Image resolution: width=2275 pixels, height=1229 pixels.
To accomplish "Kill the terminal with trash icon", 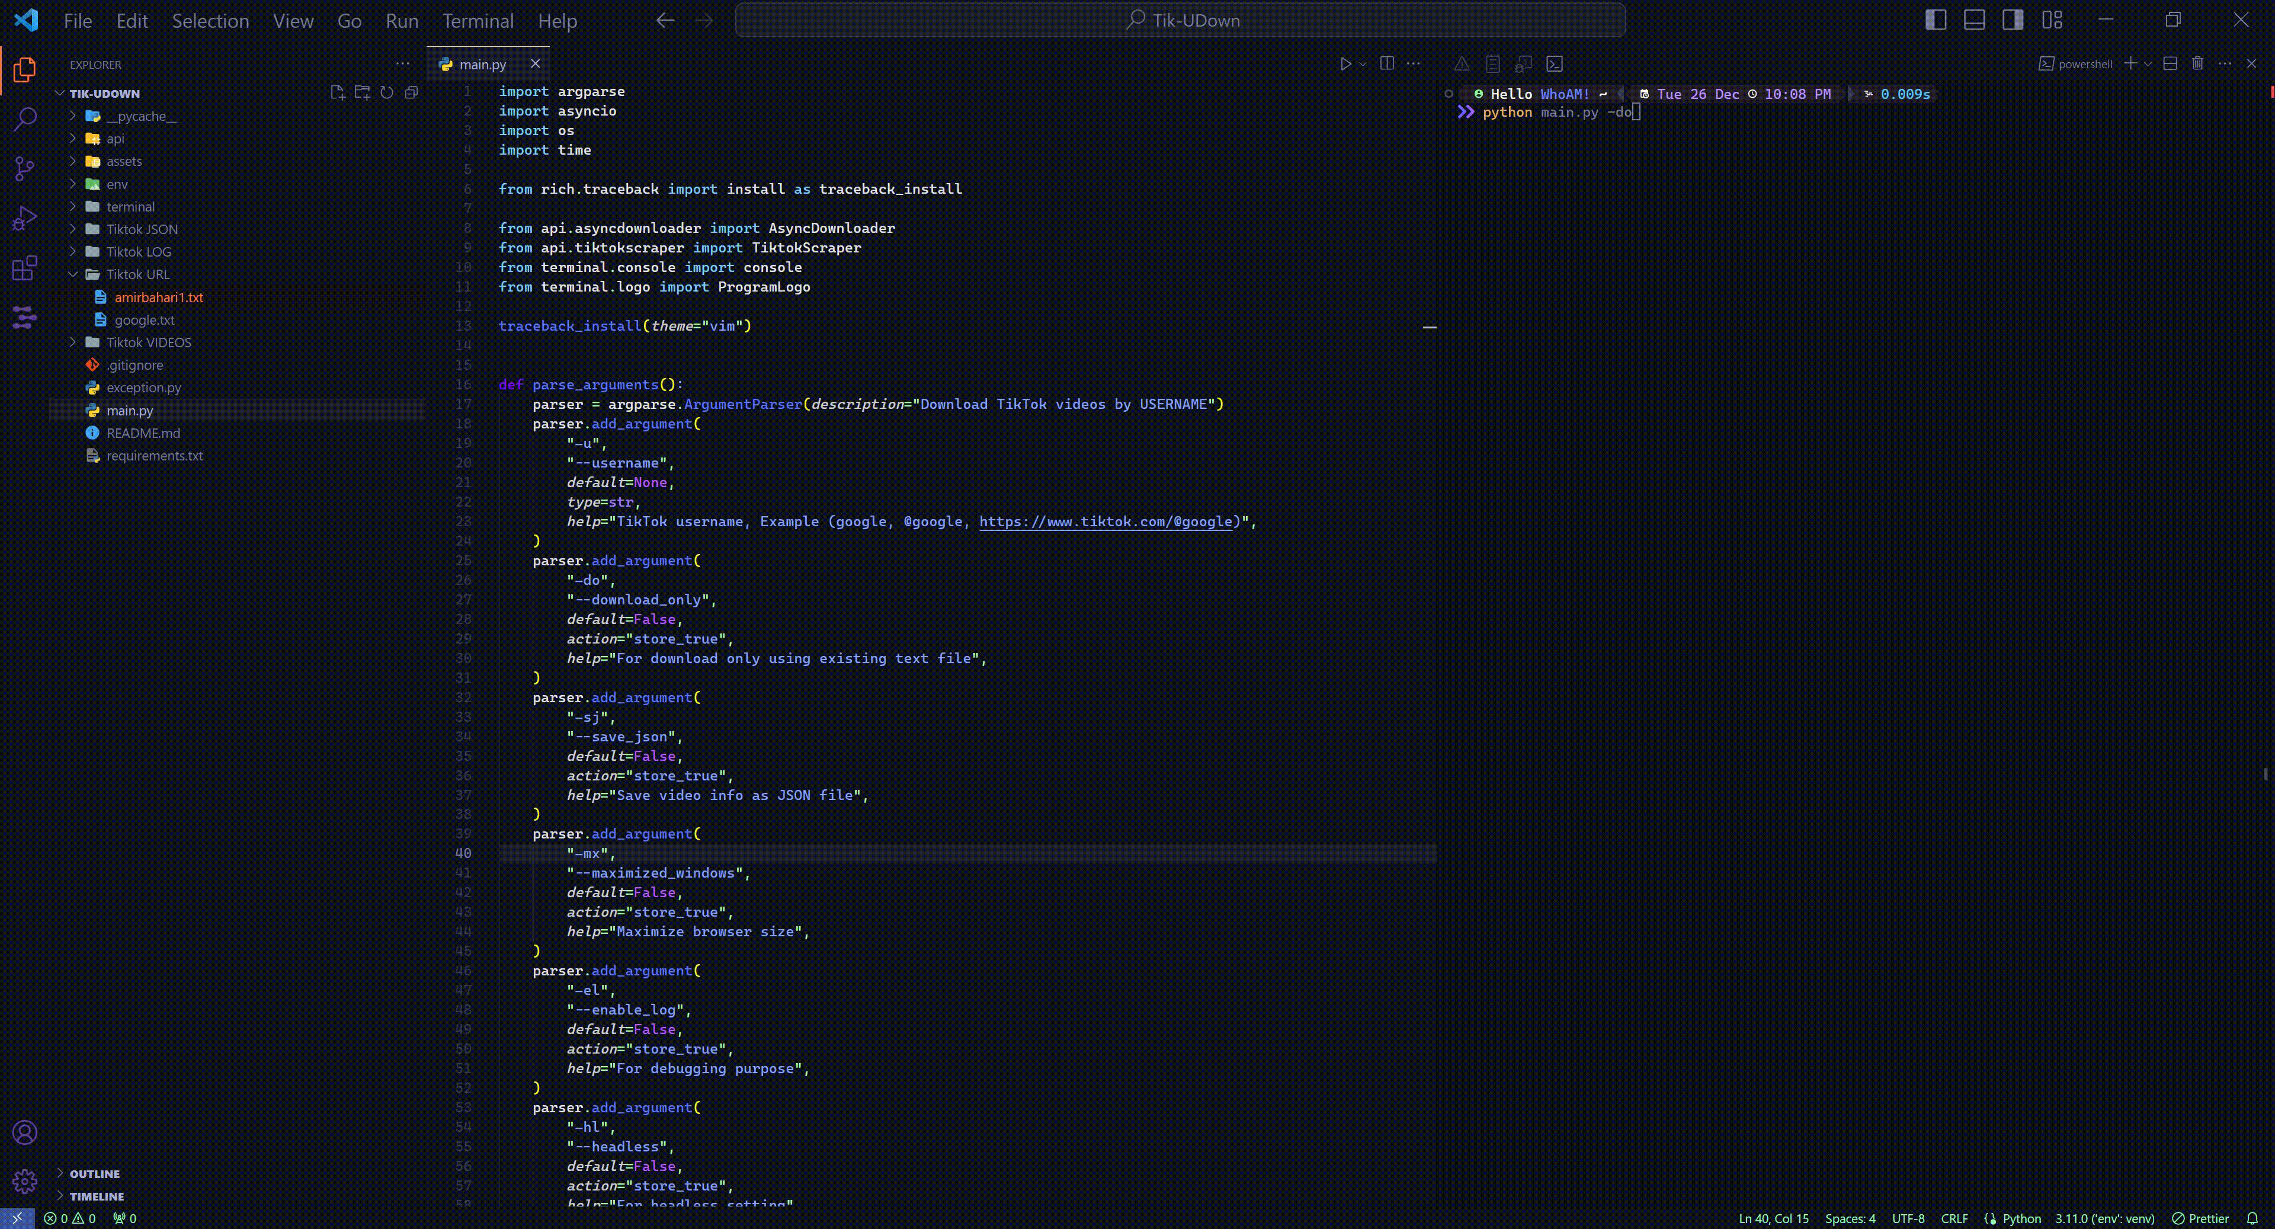I will point(2197,63).
